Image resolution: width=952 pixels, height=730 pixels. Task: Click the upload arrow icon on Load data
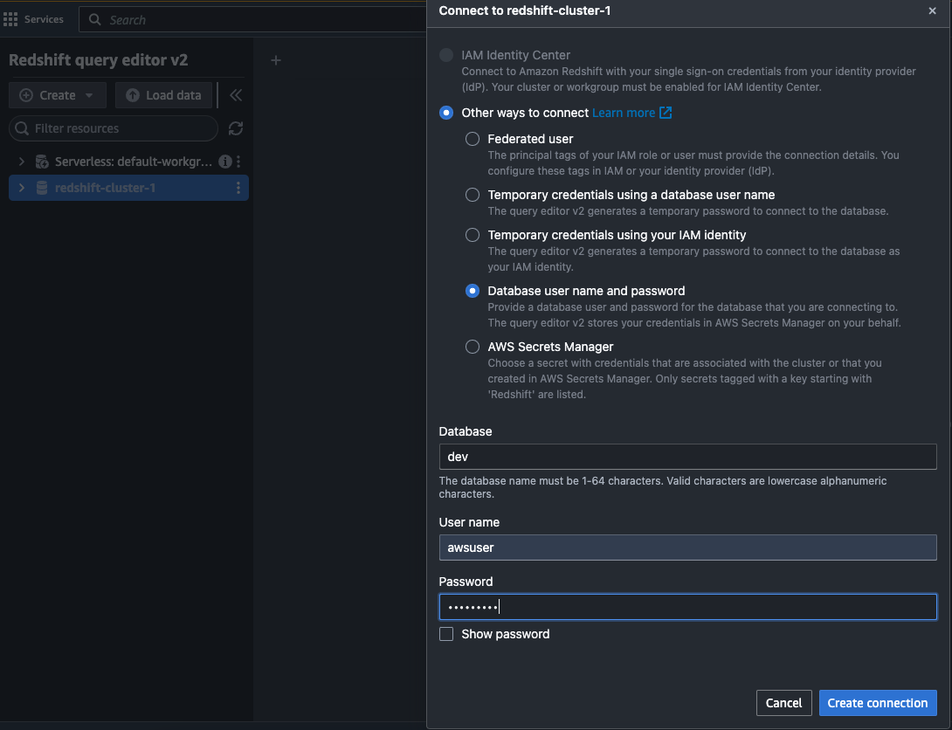click(x=133, y=95)
